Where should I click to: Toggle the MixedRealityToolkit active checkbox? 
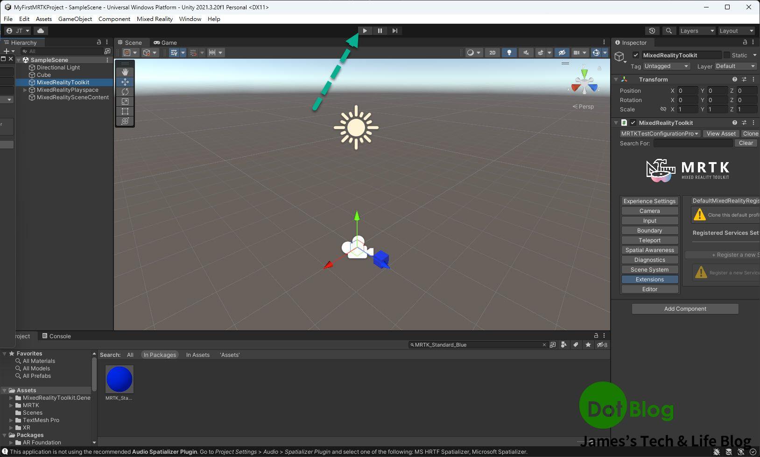635,55
